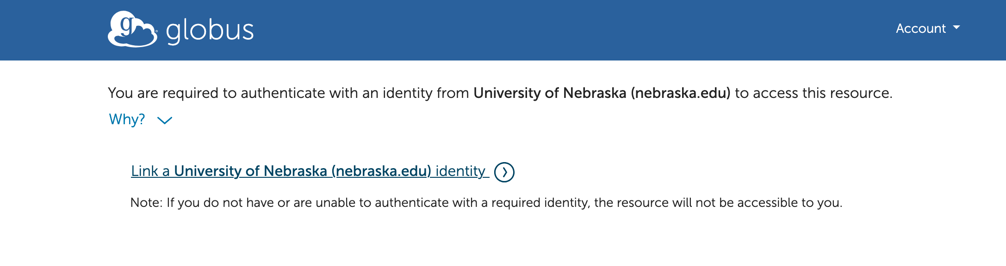The width and height of the screenshot is (1006, 266).
Task: Expand the chevron beside Why?
Action: coord(165,121)
